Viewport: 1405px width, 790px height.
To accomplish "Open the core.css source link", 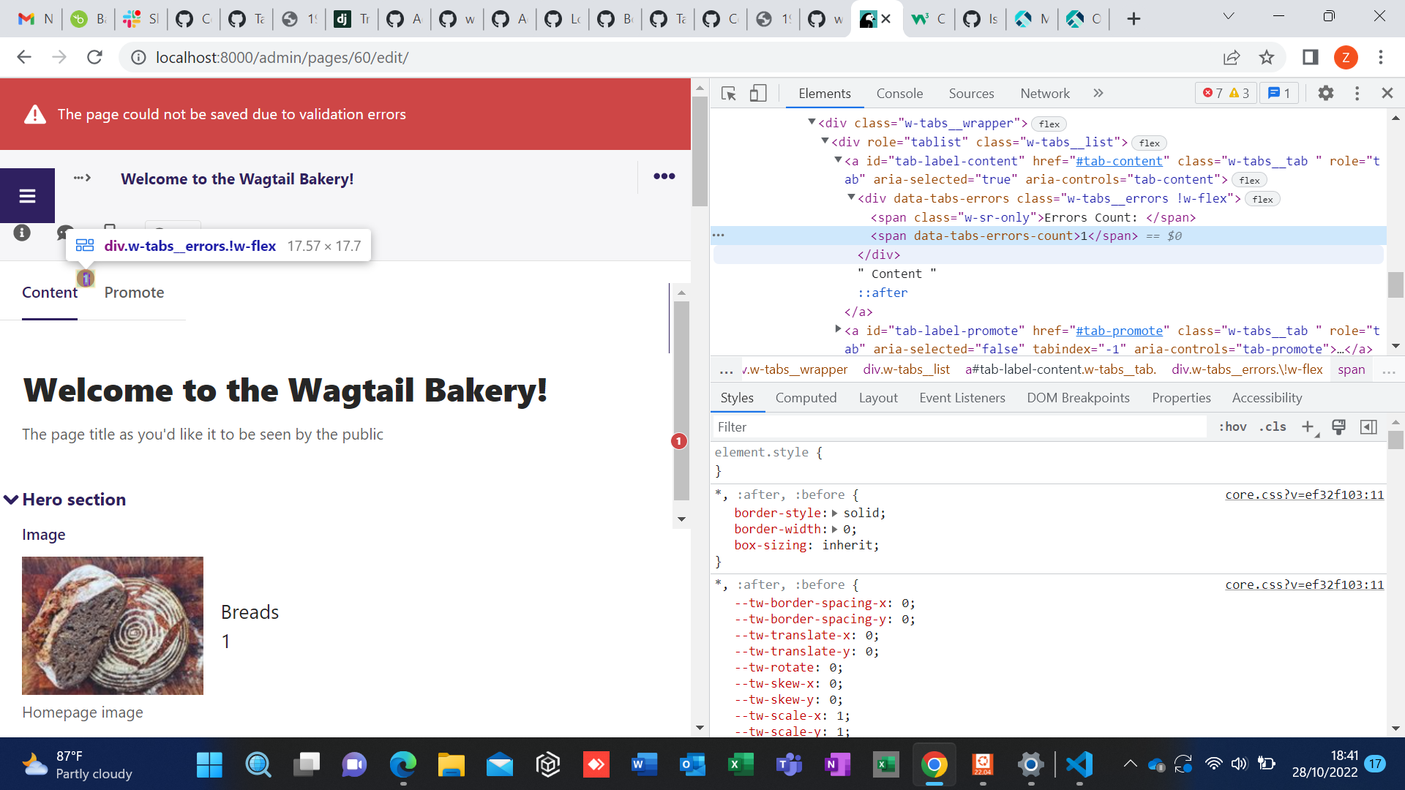I will click(x=1304, y=494).
